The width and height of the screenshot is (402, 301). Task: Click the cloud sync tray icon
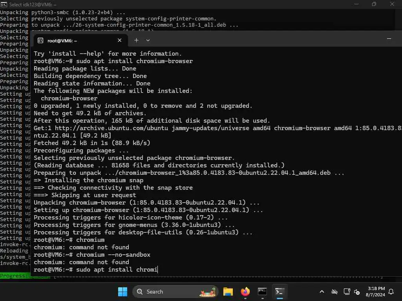click(x=334, y=292)
